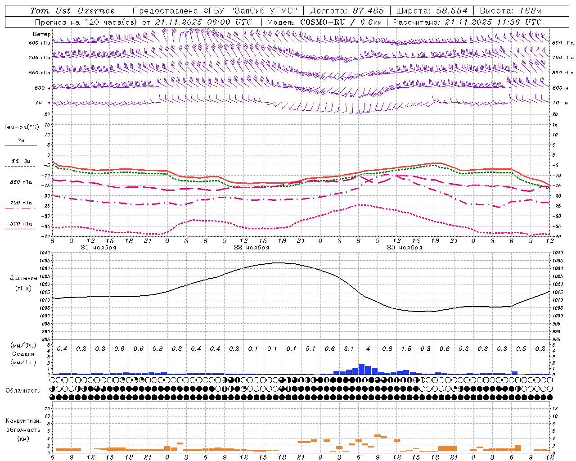The height and width of the screenshot is (461, 576).
Task: Click the computed time Рассчитано: 21.11.2025 11:36 UTC
Action: pyautogui.click(x=467, y=22)
